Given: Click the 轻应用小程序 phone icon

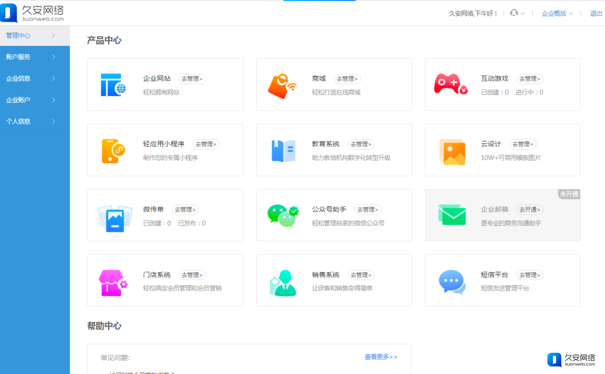Looking at the screenshot, I should tap(113, 151).
